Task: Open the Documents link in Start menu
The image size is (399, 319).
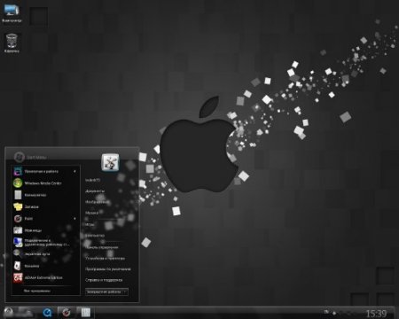Action: pyautogui.click(x=95, y=191)
